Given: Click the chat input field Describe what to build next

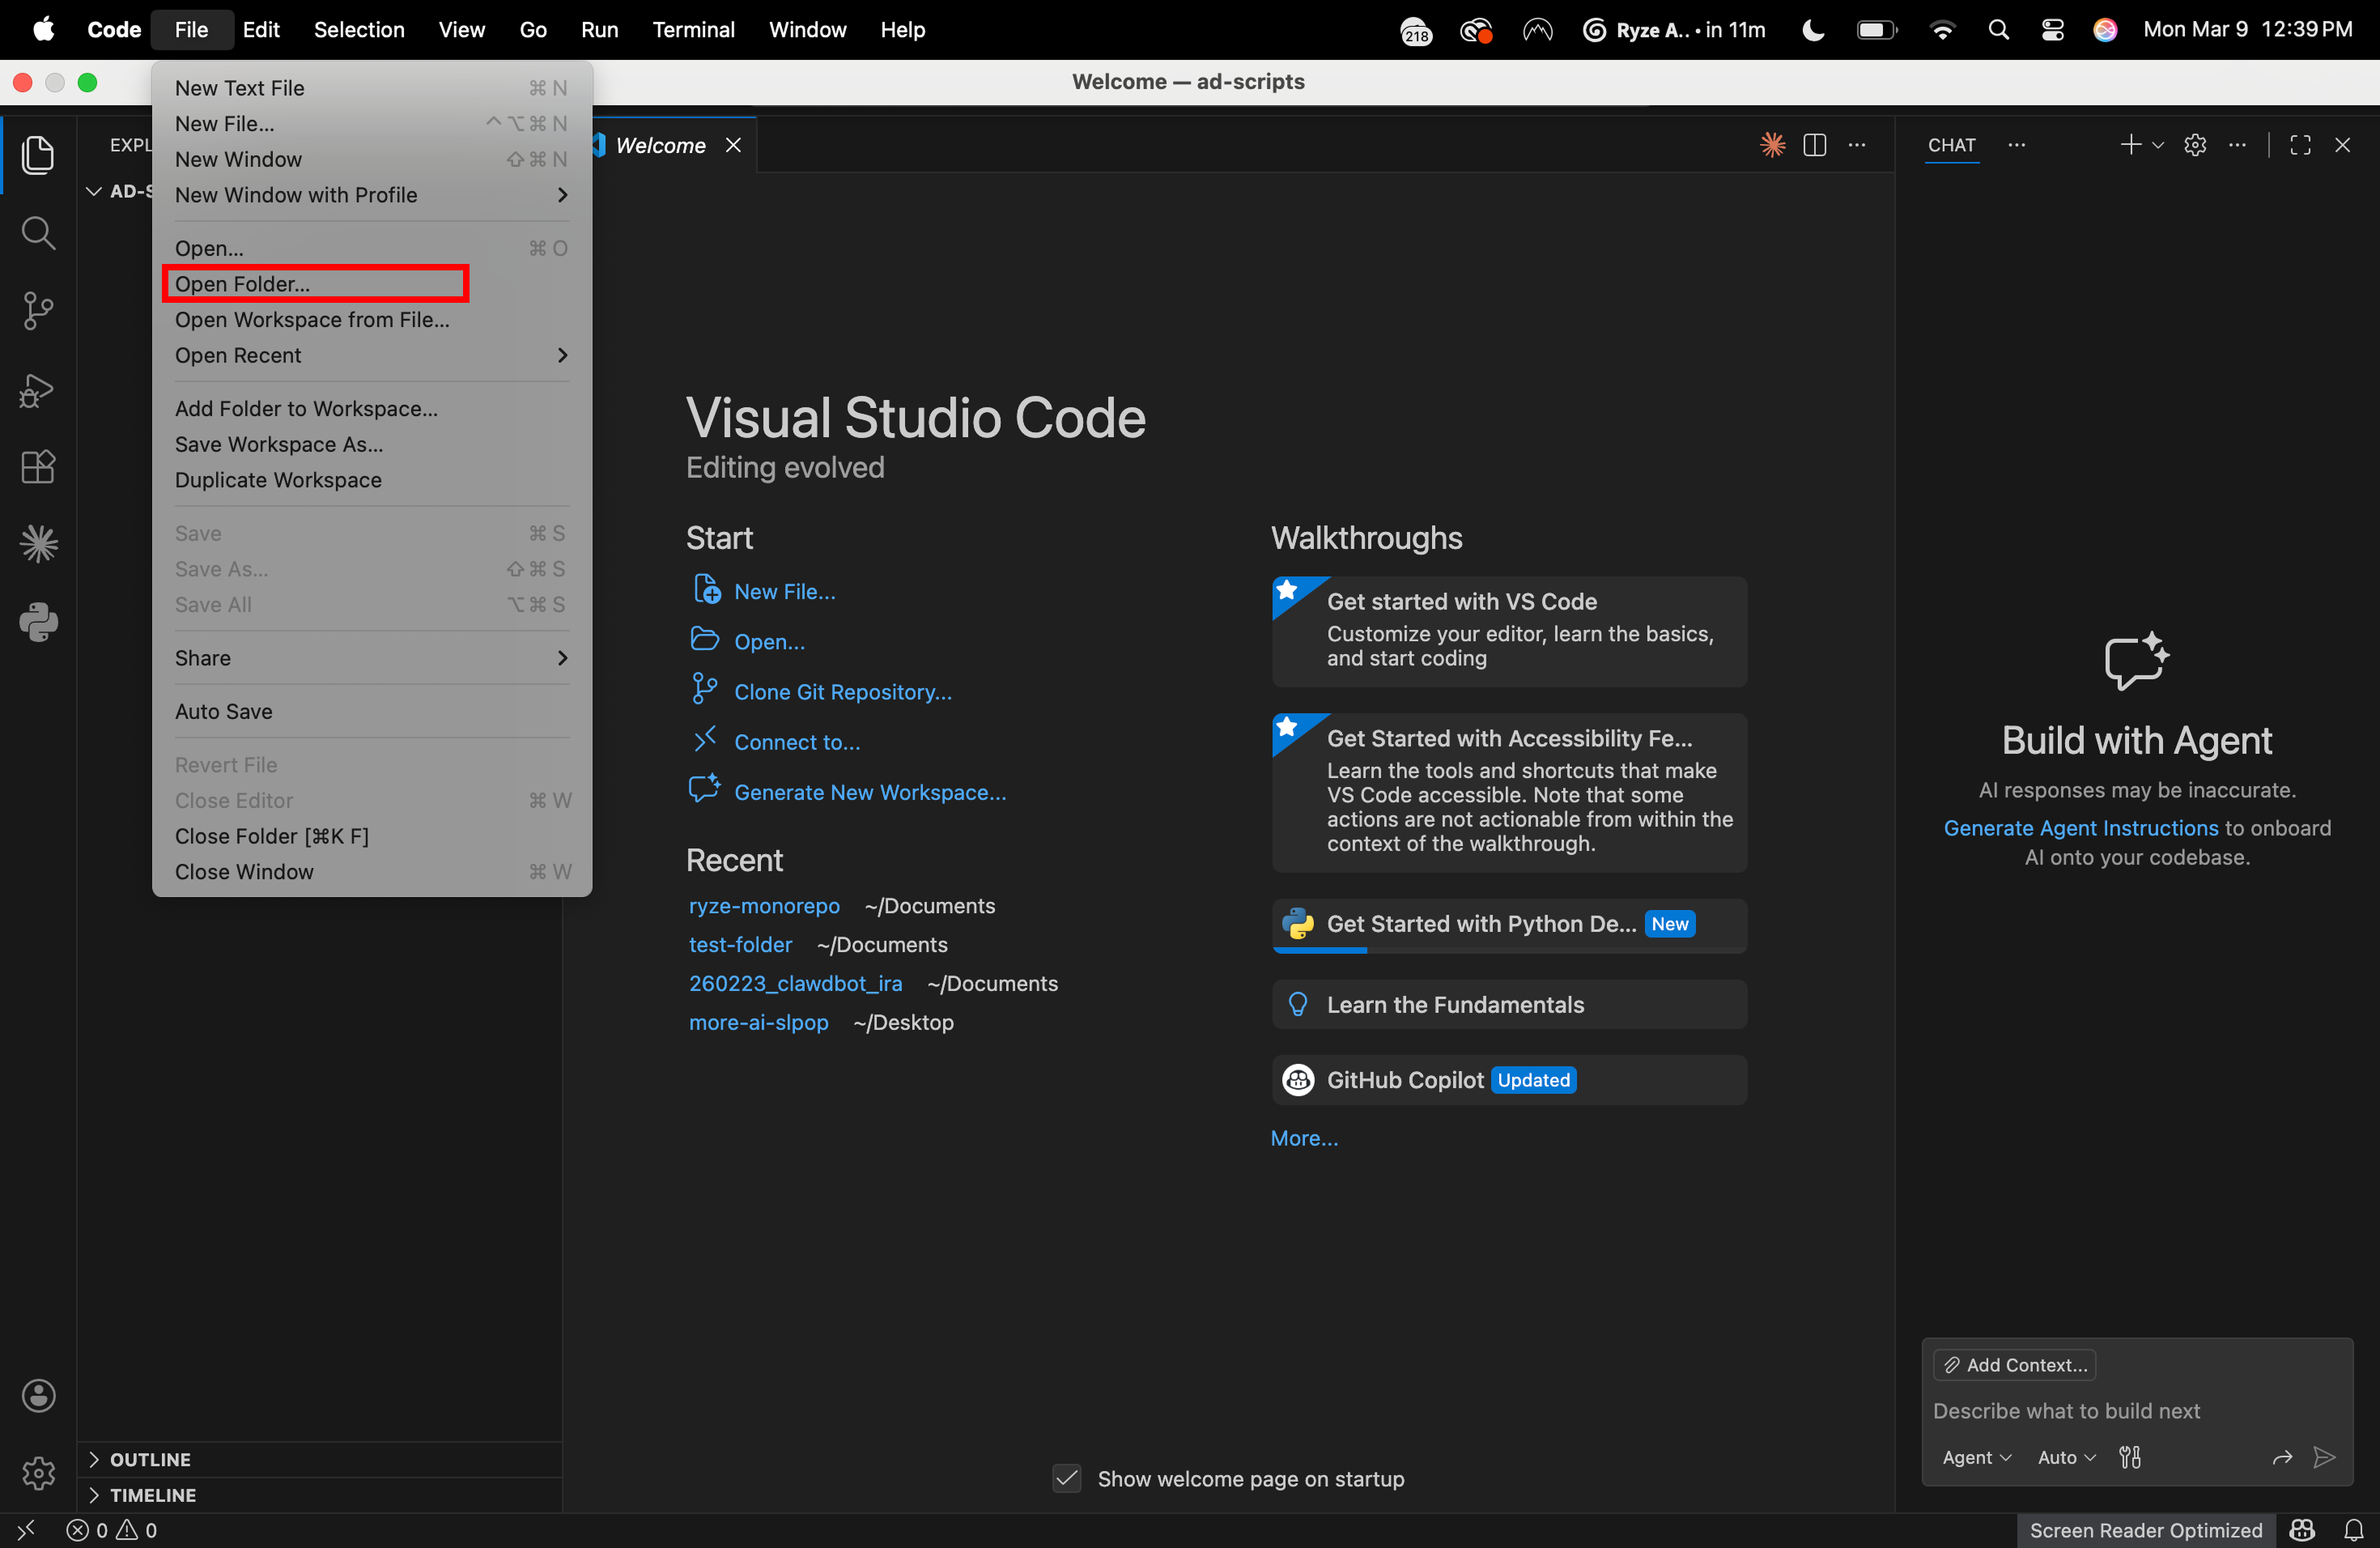Looking at the screenshot, I should click(2065, 1410).
